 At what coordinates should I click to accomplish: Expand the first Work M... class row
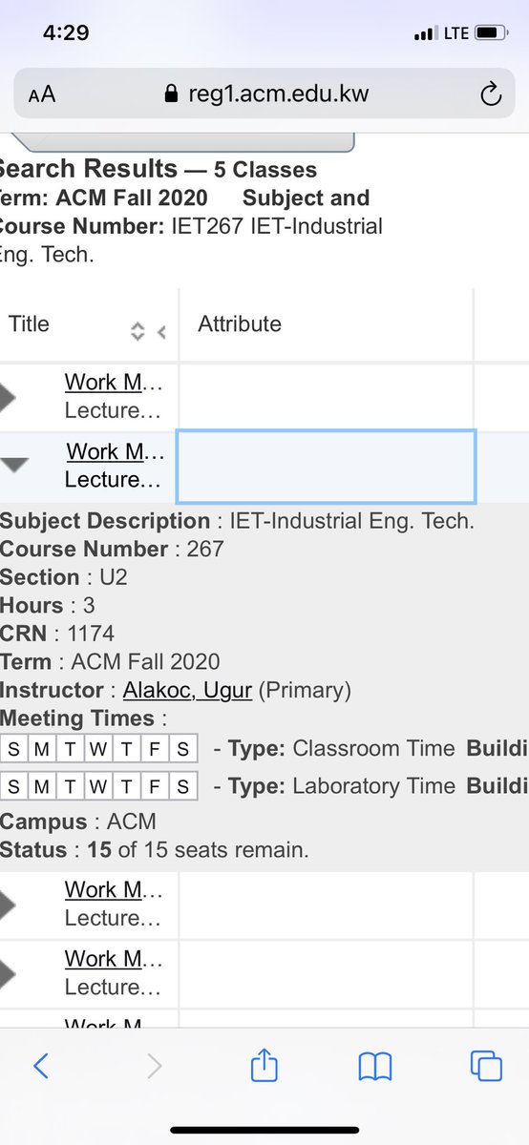tap(8, 396)
